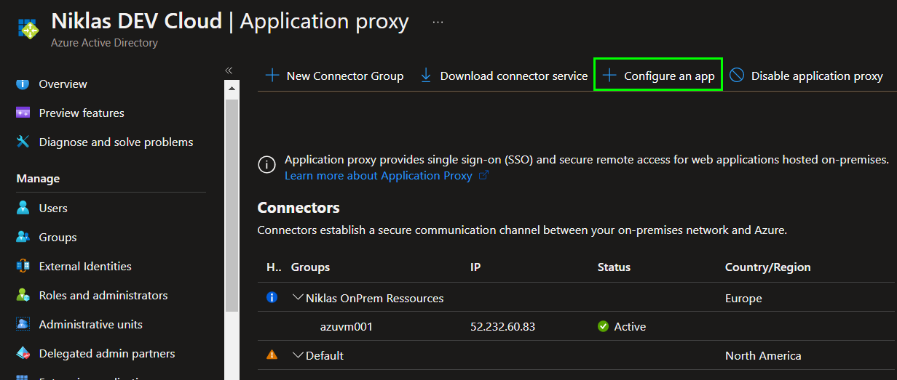Open Administrative units icon

pos(23,325)
